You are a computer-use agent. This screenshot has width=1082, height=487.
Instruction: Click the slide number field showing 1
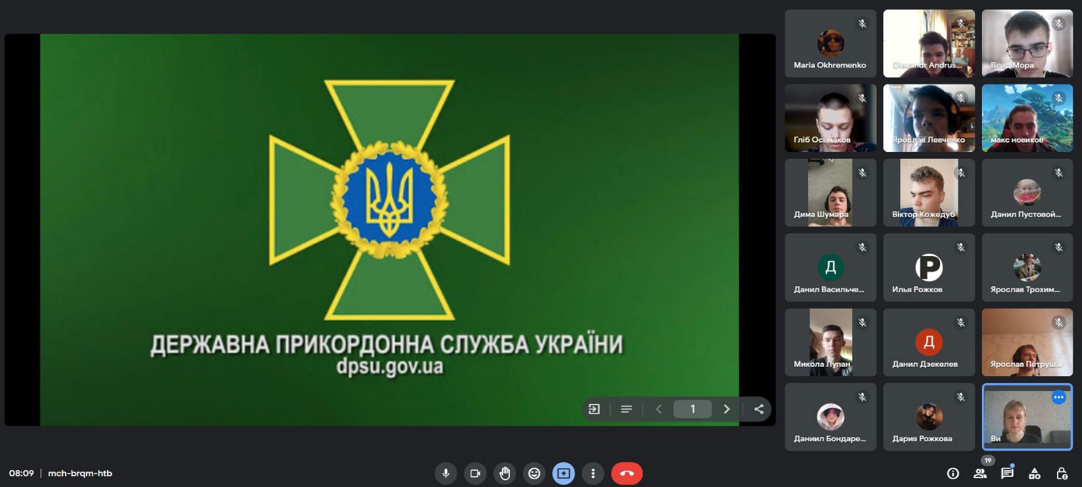692,409
